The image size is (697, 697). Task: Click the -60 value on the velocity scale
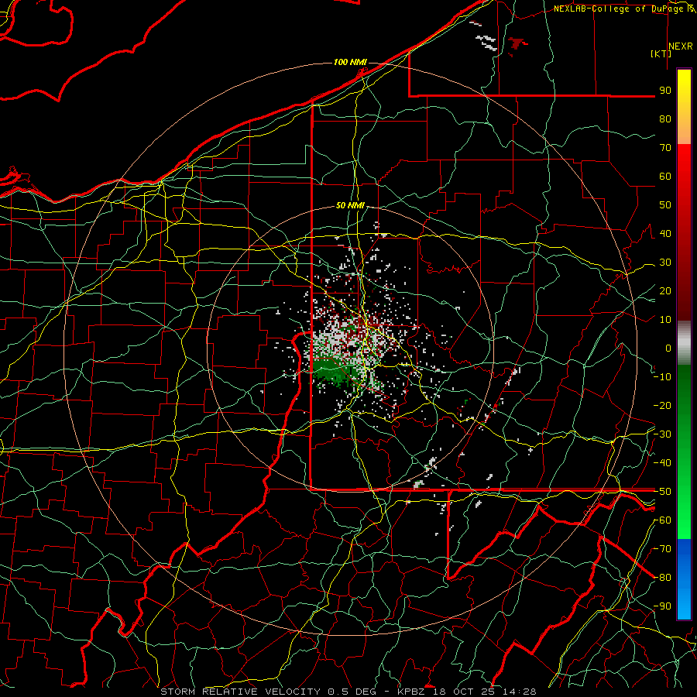click(x=662, y=520)
